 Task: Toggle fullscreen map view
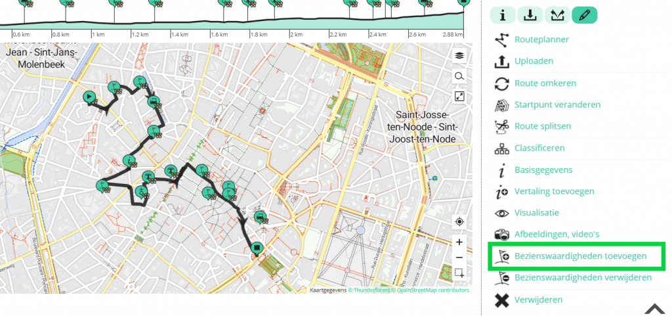pos(459,97)
